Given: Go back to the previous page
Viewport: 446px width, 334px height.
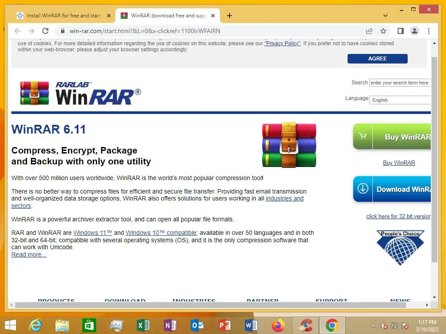Looking at the screenshot, I should tap(17, 31).
